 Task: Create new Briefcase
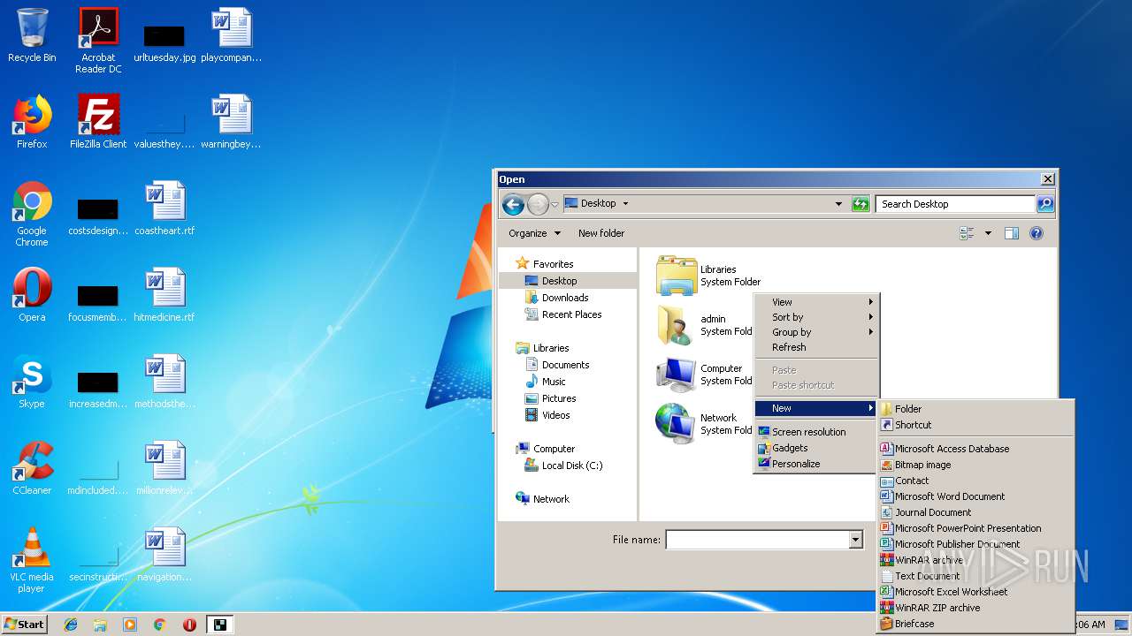(975, 624)
